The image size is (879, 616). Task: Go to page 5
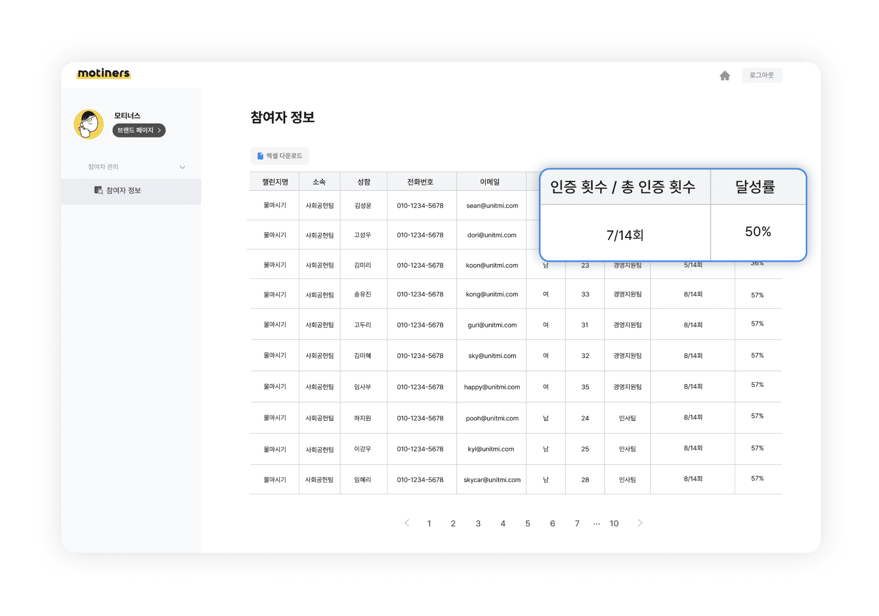(x=527, y=523)
